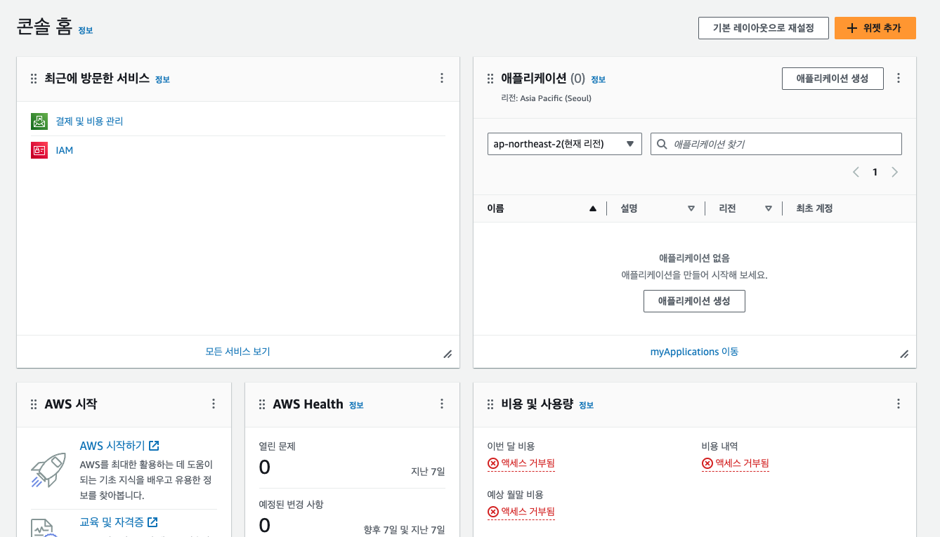Click 액세스 거부됨 under 이번 달 비용
940x537 pixels.
coord(528,463)
